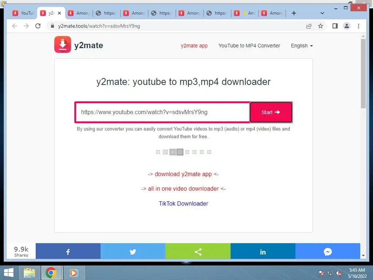Image resolution: width=373 pixels, height=280 pixels.
Task: Click the Chrome taskbar icon
Action: coord(51,273)
